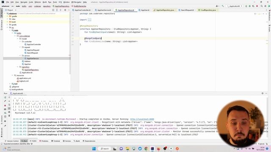Viewport: 271px width, 152px height.
Task: Click the Select Opened File locate icon
Action: click(53, 10)
